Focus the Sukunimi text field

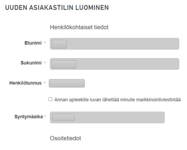click(114, 64)
